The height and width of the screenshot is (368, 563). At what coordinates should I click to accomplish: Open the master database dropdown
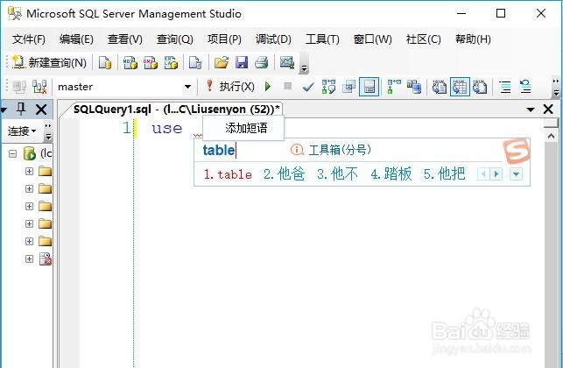tap(187, 87)
